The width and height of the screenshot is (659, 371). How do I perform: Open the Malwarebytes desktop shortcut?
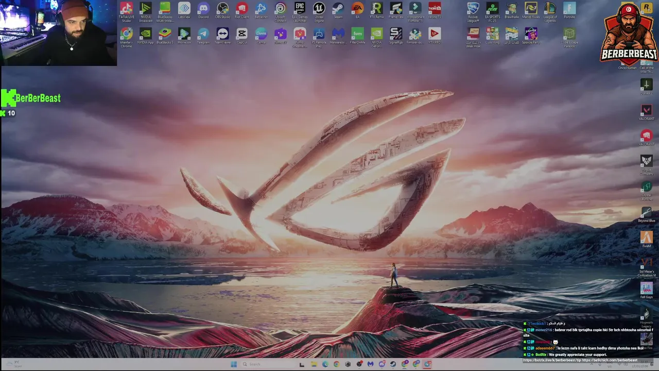pyautogui.click(x=338, y=36)
